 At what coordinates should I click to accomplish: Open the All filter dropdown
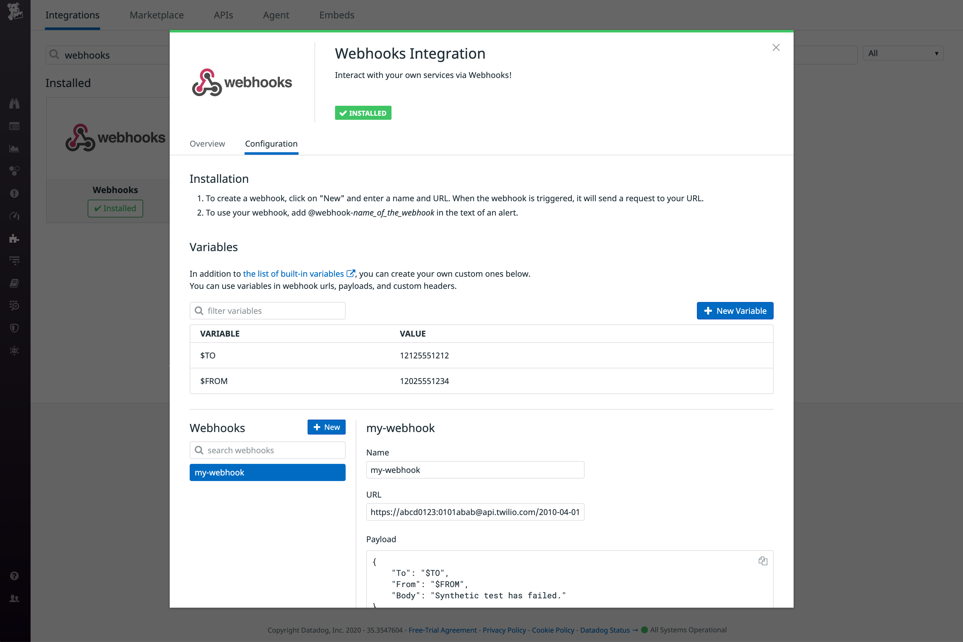tap(903, 53)
